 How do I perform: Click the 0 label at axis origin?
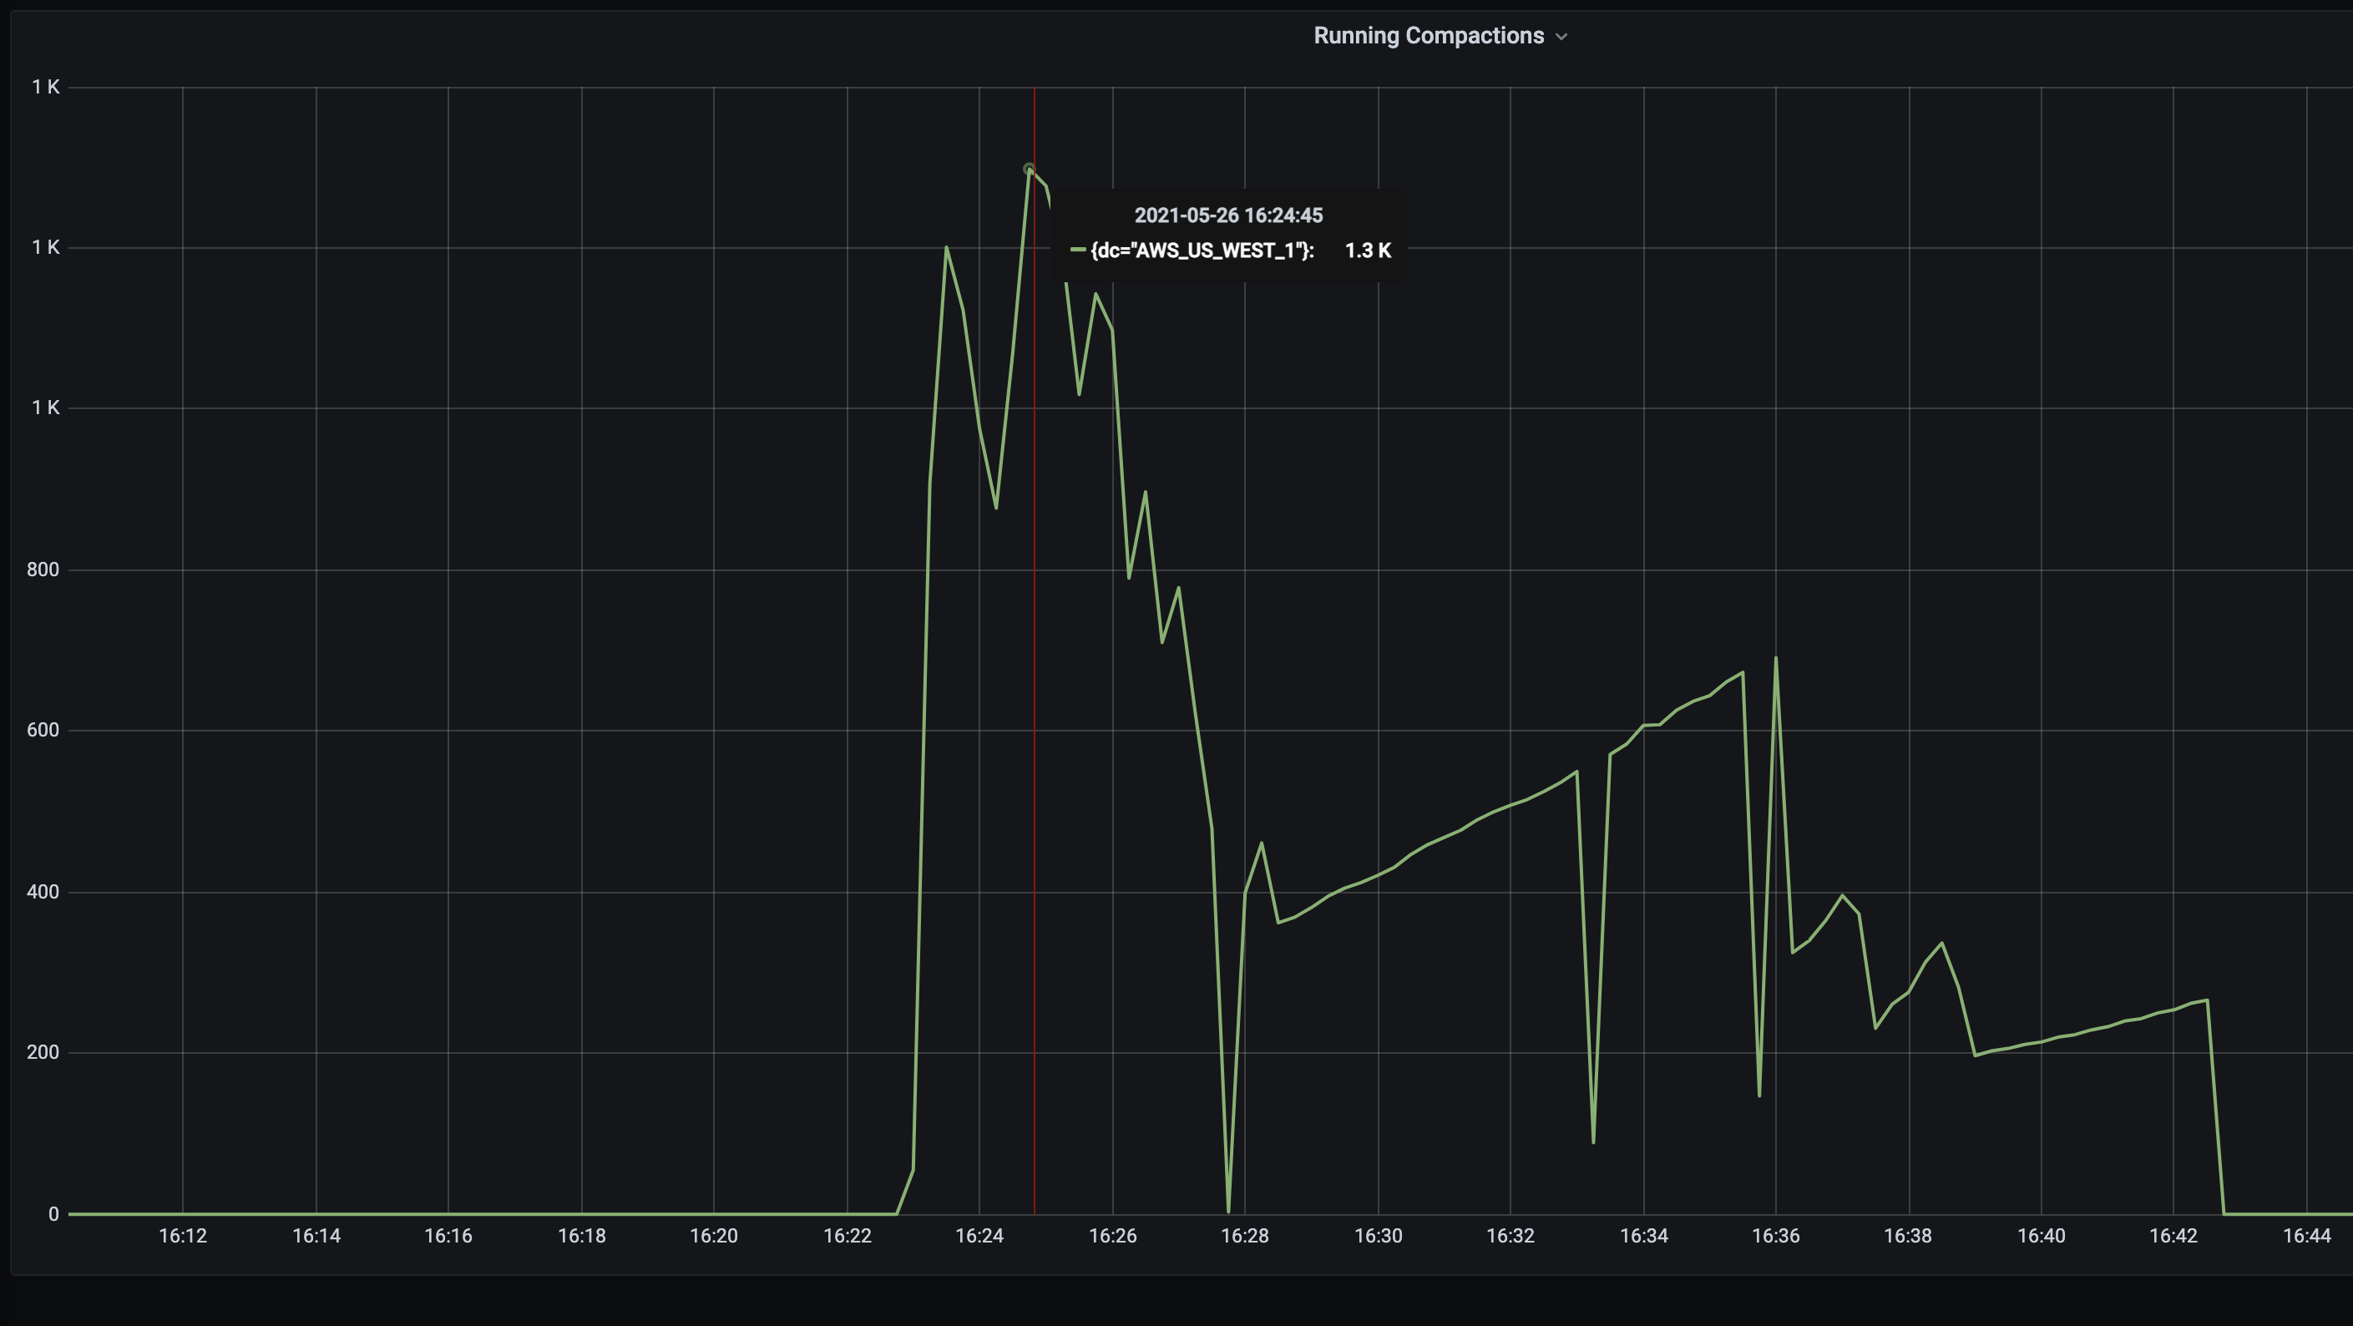(x=55, y=1213)
